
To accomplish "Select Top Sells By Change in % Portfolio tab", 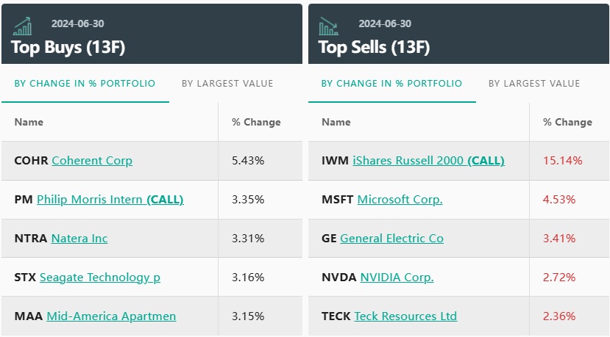I will pyautogui.click(x=391, y=84).
